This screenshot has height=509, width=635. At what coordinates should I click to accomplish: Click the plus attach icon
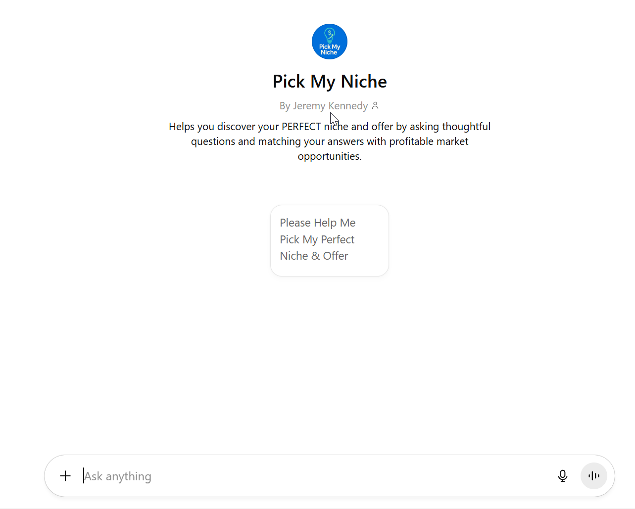click(65, 476)
